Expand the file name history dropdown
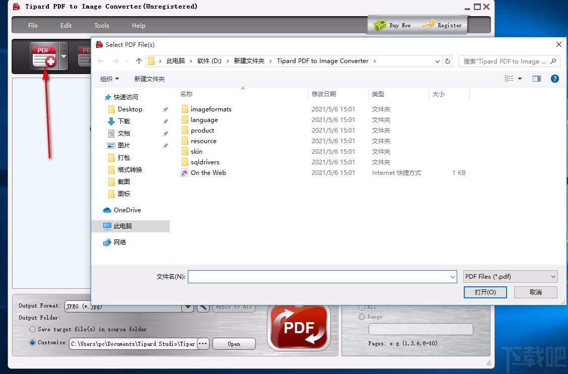 pyautogui.click(x=452, y=276)
